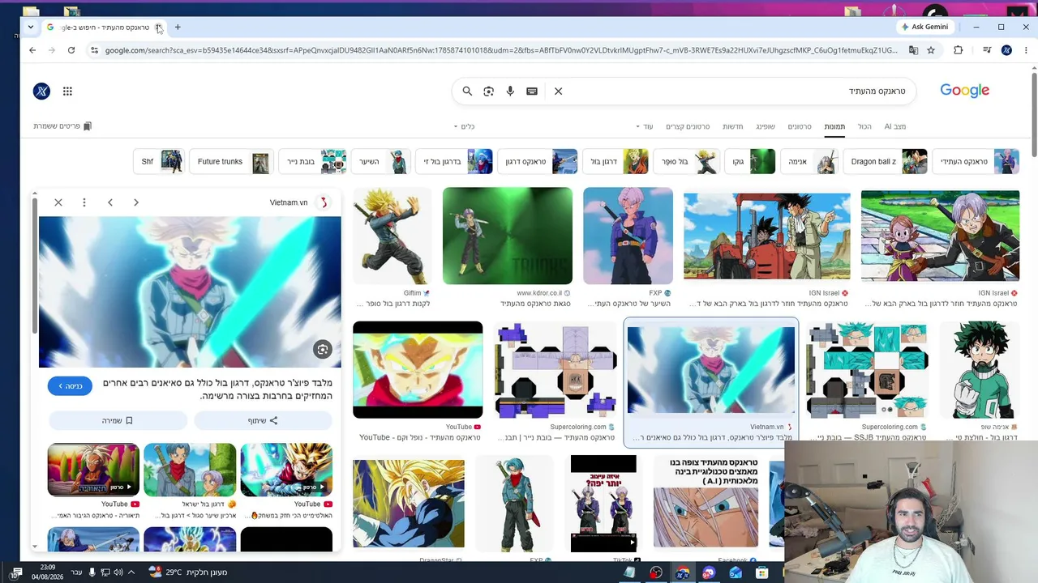Open the Vietnam.vn source link in the preview
The image size is (1038, 583).
[x=298, y=202]
